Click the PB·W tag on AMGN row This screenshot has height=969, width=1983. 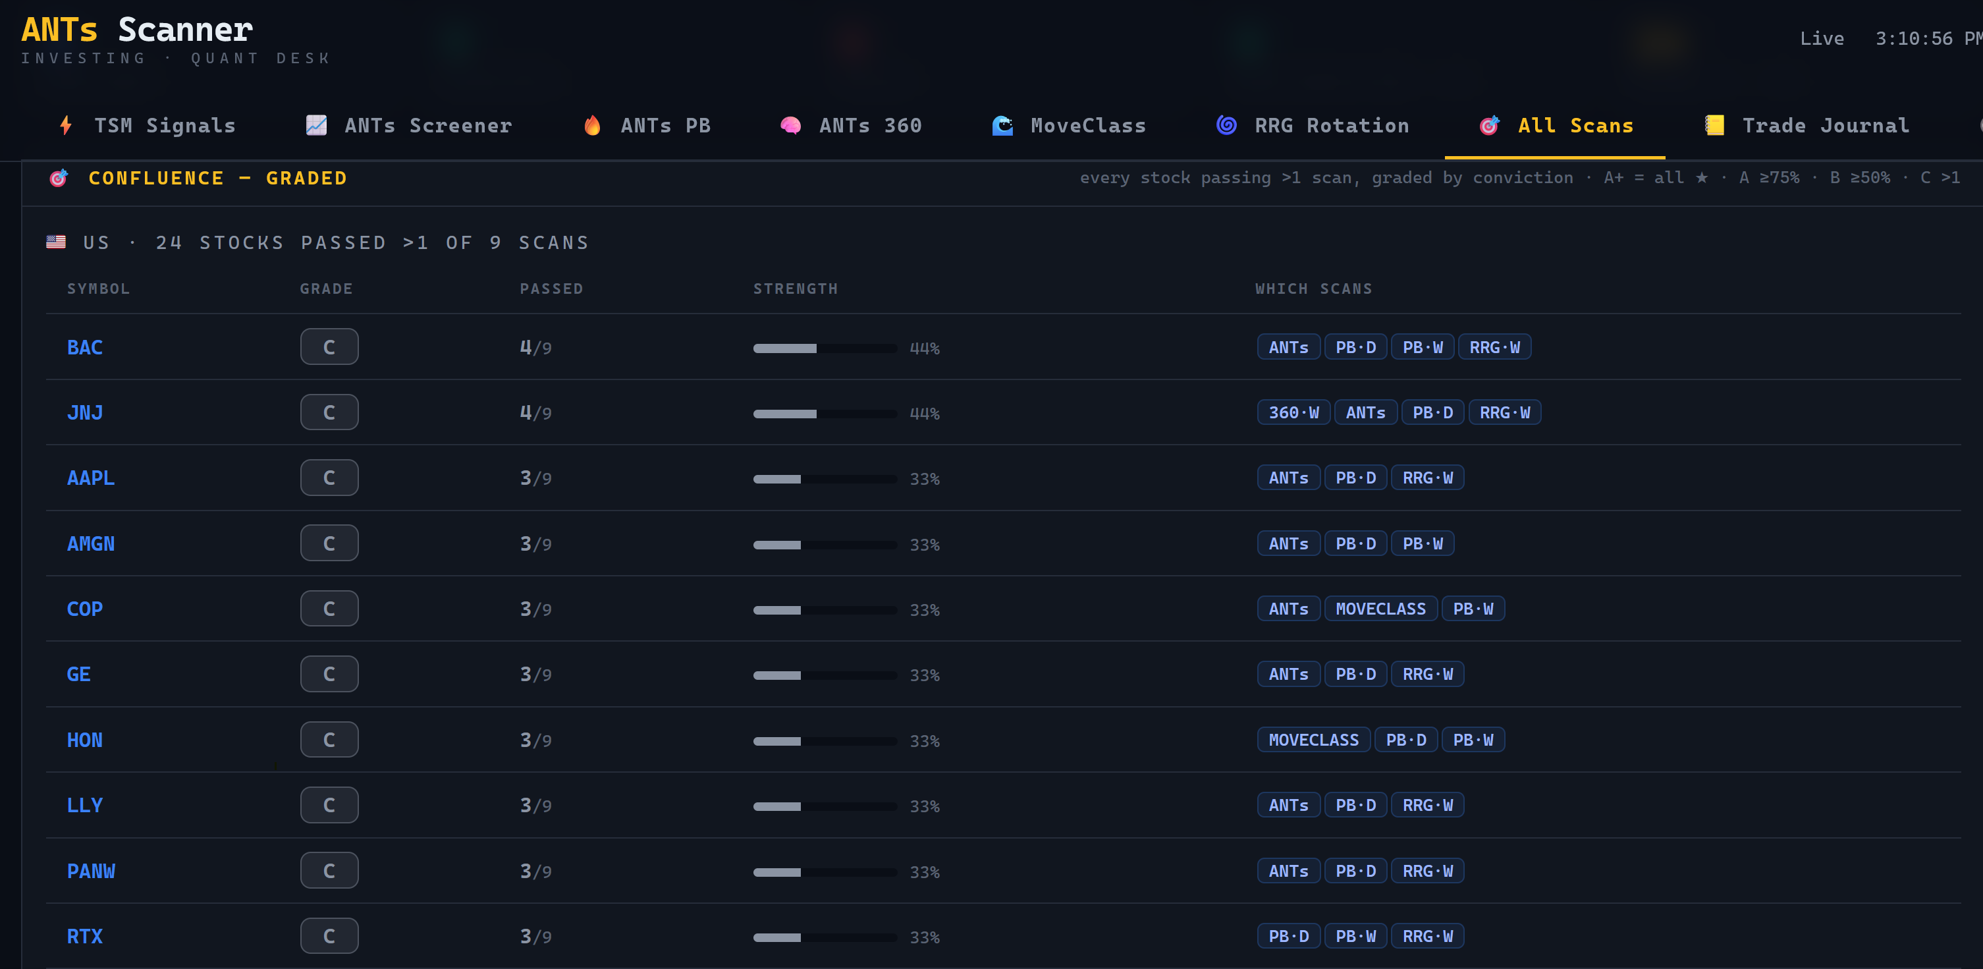pyautogui.click(x=1422, y=543)
